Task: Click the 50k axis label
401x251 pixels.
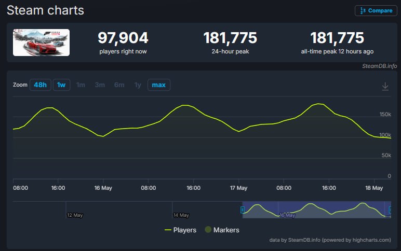Action: (x=386, y=155)
